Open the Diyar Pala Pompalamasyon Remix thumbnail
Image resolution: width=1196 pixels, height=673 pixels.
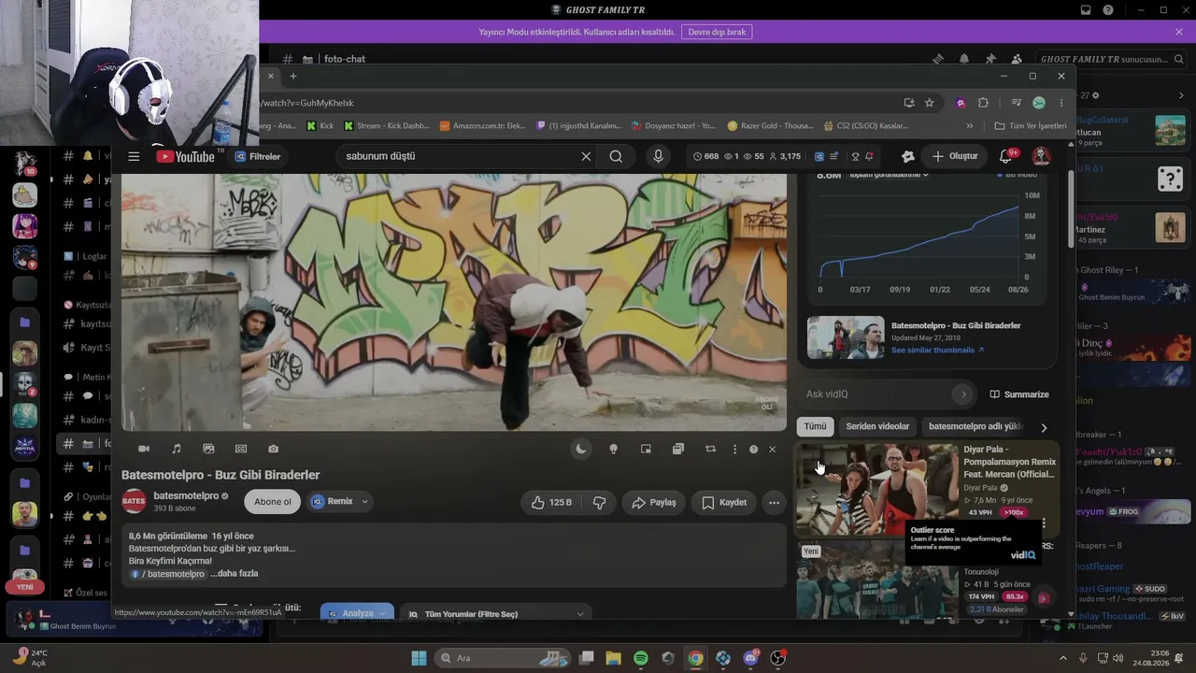(876, 489)
